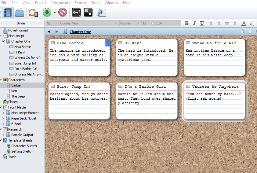Click the Chapter One header folder icon
The width and height of the screenshot is (257, 173).
(x=65, y=31)
